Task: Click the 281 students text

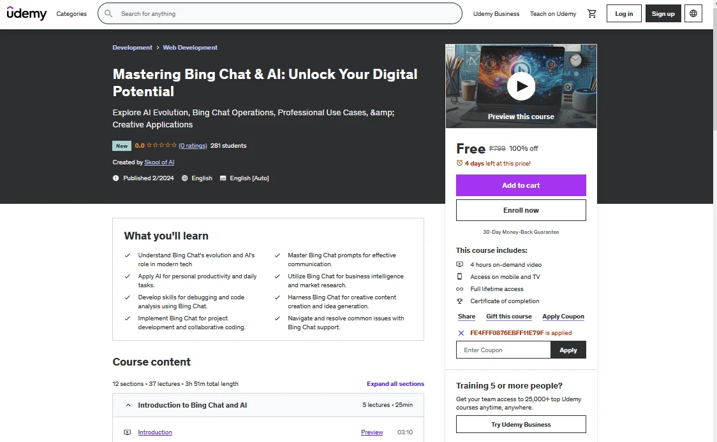Action: 228,146
